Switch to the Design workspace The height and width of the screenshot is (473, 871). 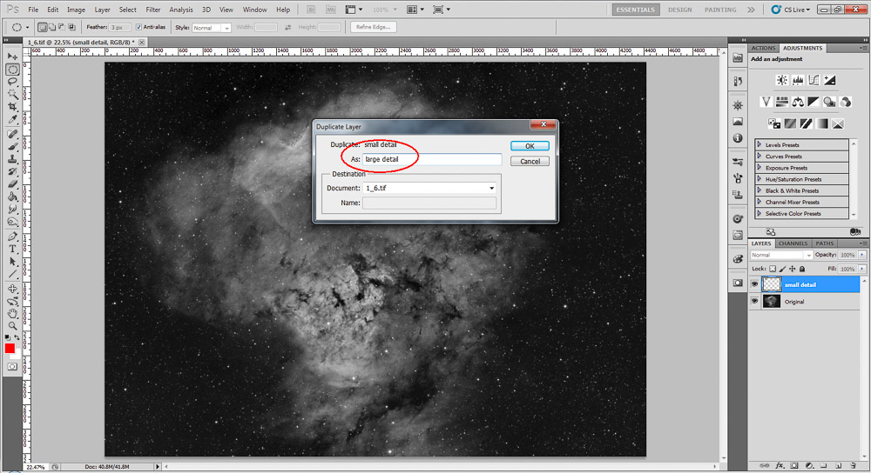(x=680, y=10)
